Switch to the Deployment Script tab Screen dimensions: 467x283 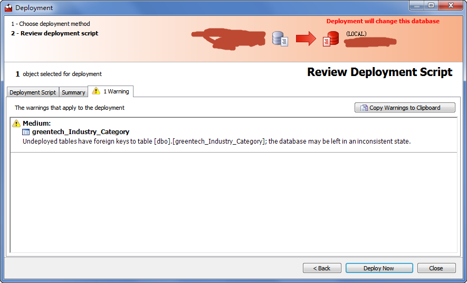click(33, 92)
